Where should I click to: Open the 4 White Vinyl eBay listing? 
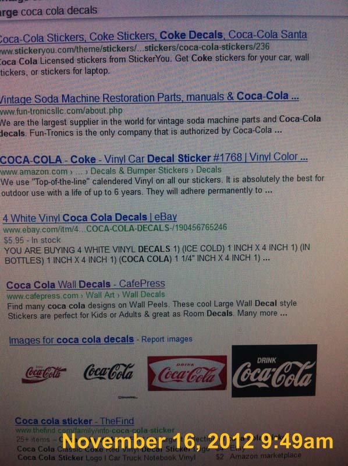pos(90,217)
